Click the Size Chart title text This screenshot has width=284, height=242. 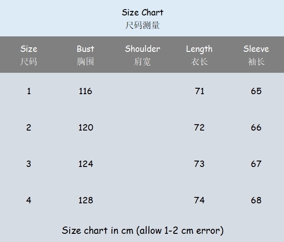coord(142,13)
